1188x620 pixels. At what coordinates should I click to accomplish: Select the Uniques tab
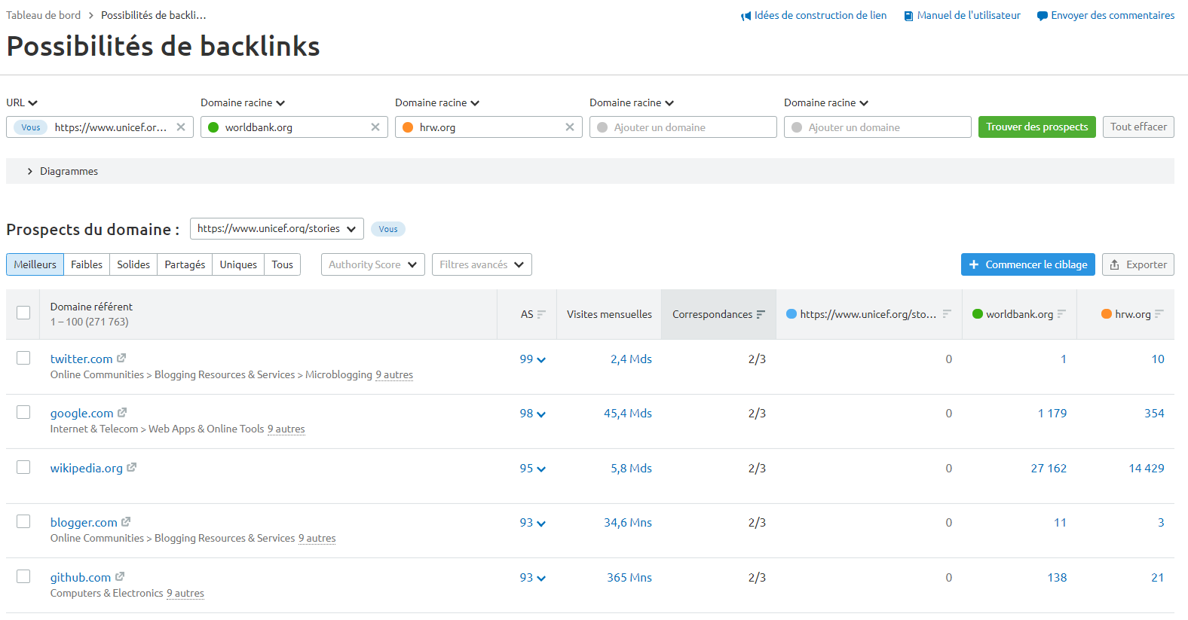click(238, 264)
